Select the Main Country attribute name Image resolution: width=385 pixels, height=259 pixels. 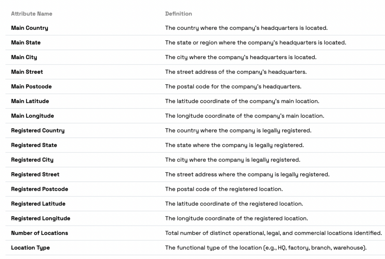(x=30, y=28)
